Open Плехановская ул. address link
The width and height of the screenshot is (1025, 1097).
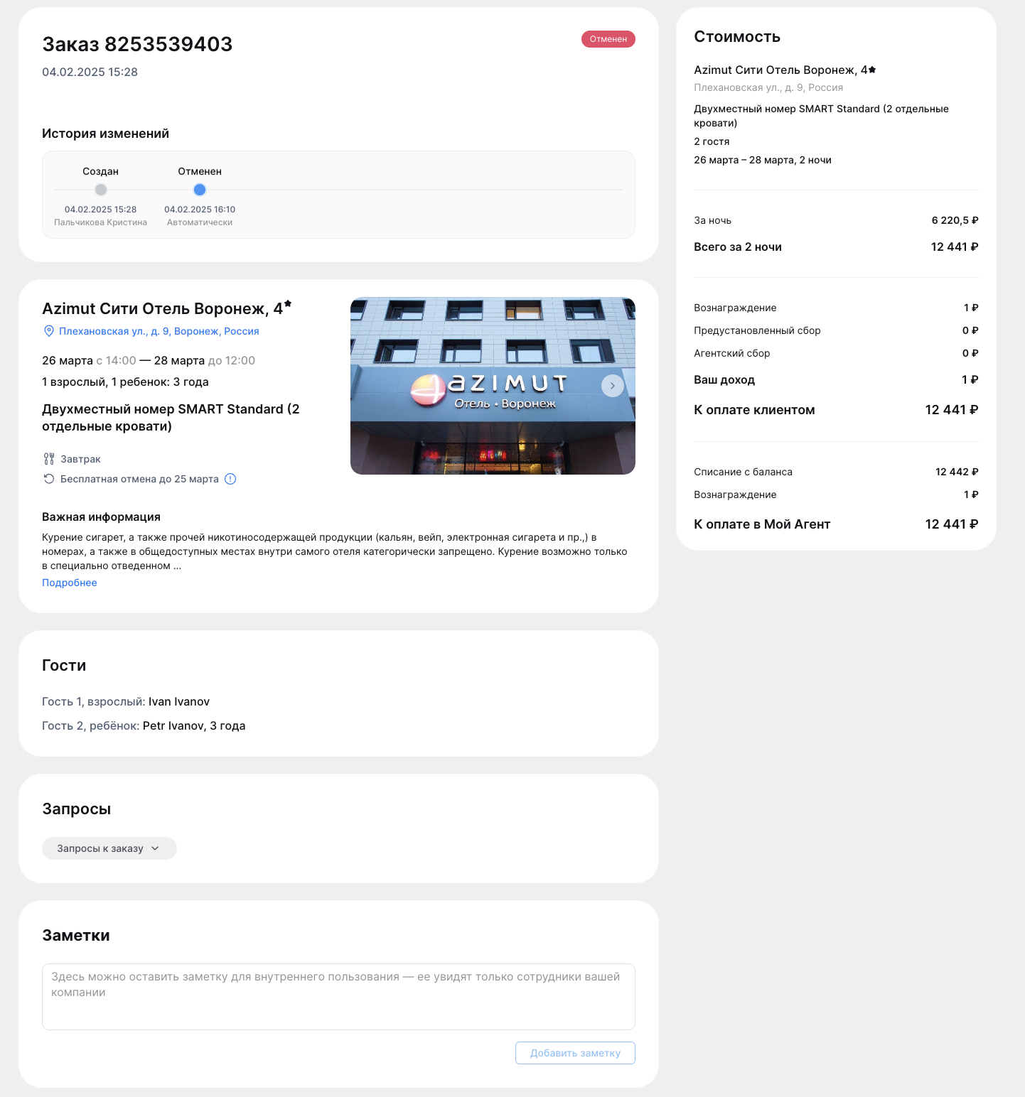(159, 331)
